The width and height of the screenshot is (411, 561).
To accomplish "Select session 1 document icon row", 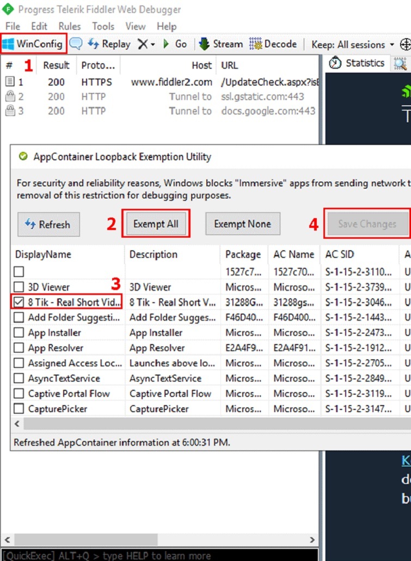I will (10, 82).
